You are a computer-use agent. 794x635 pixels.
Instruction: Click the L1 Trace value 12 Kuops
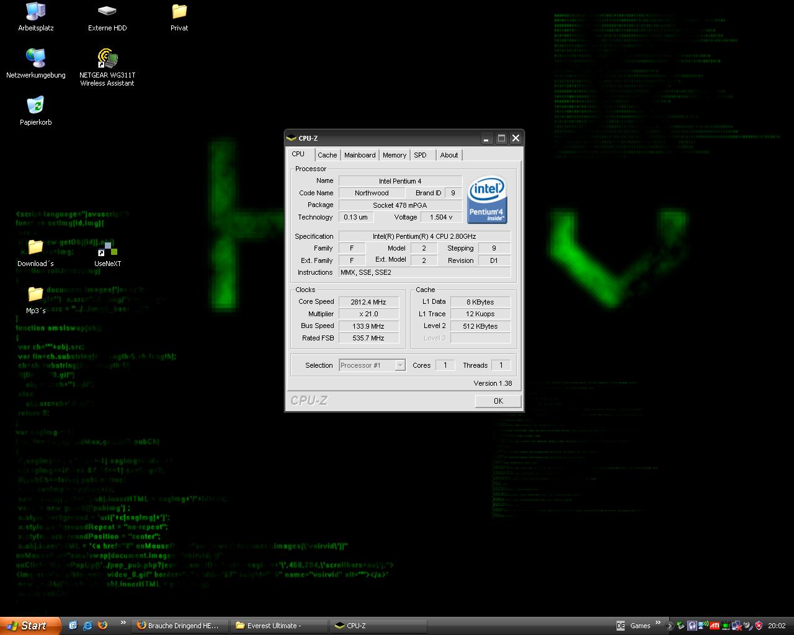pyautogui.click(x=480, y=314)
